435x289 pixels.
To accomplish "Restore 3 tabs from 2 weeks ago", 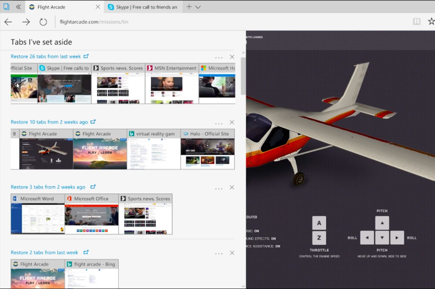I will [48, 187].
